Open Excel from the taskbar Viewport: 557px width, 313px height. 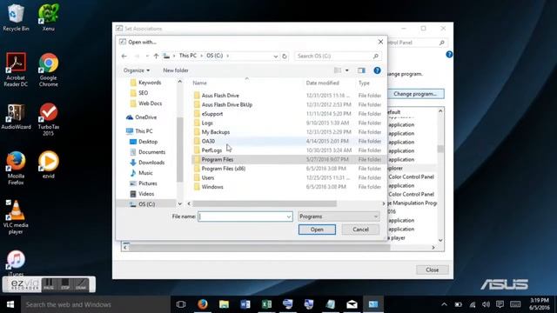[x=266, y=304]
